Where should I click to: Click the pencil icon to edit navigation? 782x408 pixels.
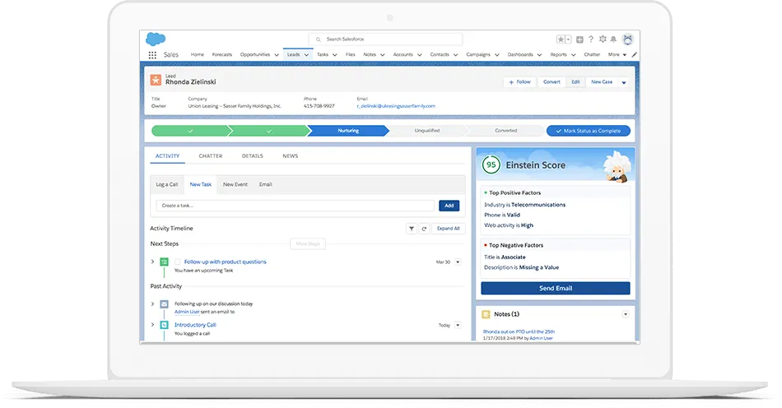[x=635, y=55]
